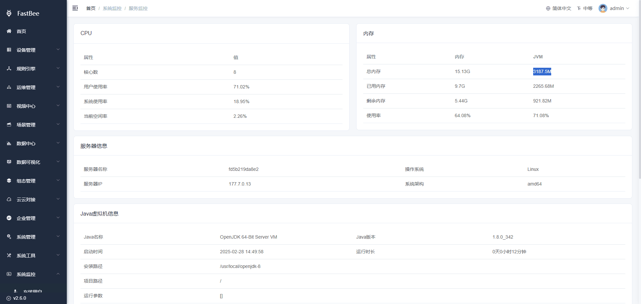The width and height of the screenshot is (641, 304).
Task: Click the 云云对接 cloud icon
Action: (9, 199)
